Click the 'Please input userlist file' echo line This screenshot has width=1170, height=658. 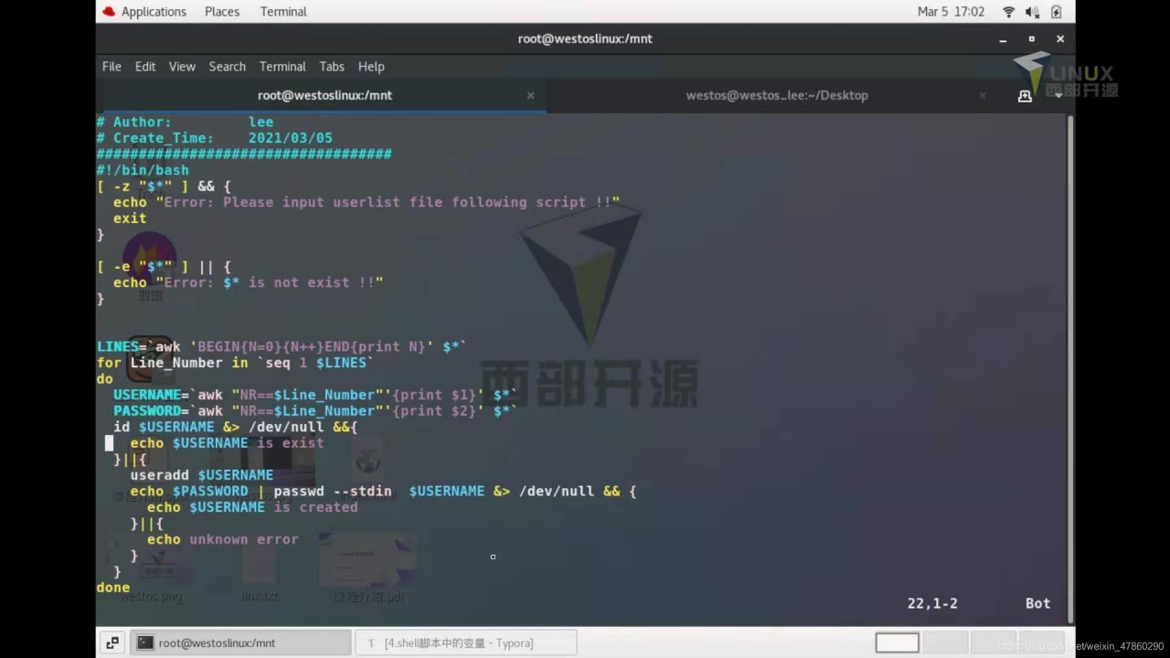367,202
